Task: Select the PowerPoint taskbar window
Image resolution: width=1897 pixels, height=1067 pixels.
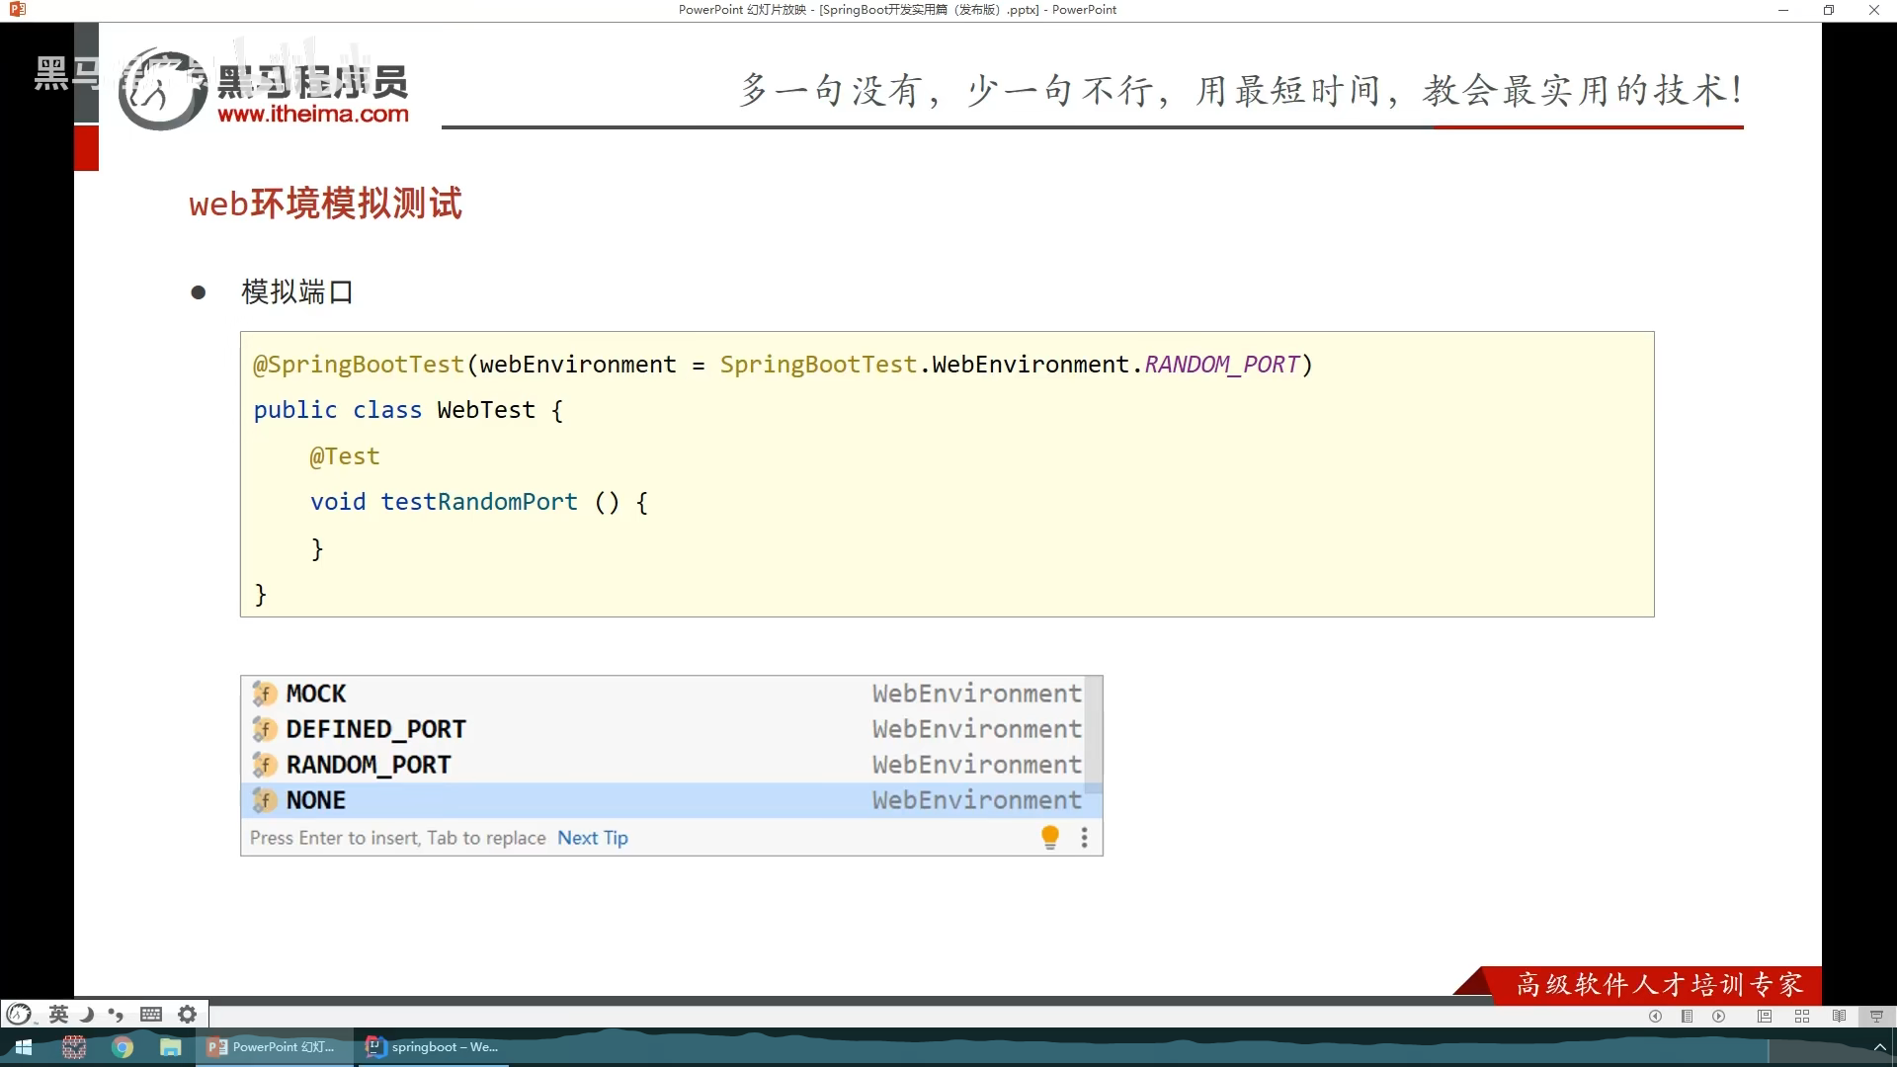Action: [273, 1047]
